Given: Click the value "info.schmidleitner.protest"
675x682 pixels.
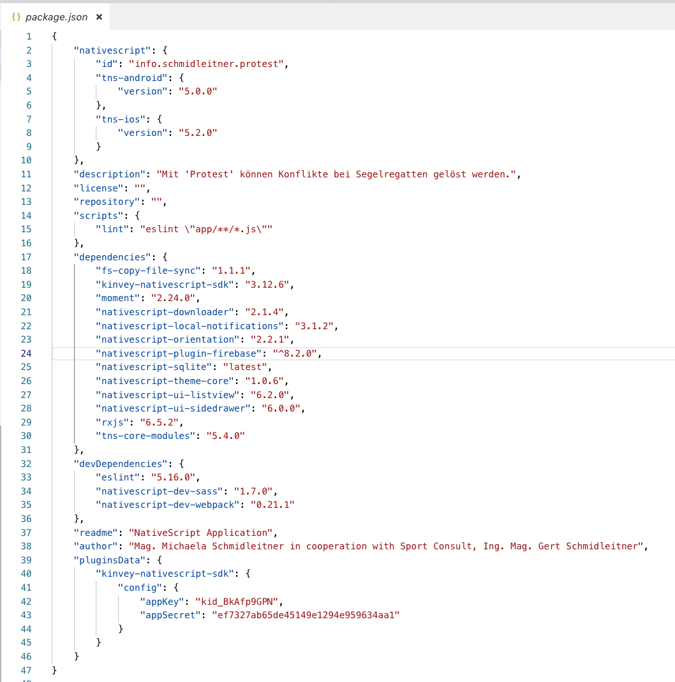Looking at the screenshot, I should point(206,64).
